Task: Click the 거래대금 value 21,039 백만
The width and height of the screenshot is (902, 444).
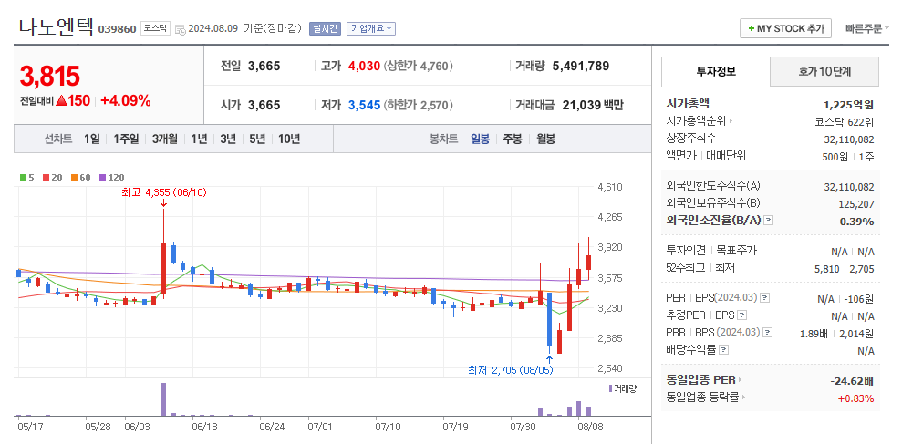Action: point(593,105)
